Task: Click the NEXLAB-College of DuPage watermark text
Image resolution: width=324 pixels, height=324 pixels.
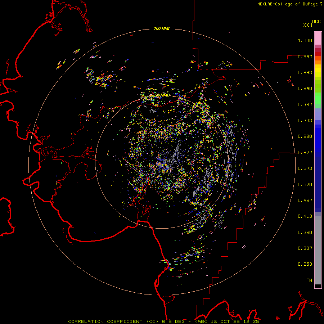Action: point(289,4)
